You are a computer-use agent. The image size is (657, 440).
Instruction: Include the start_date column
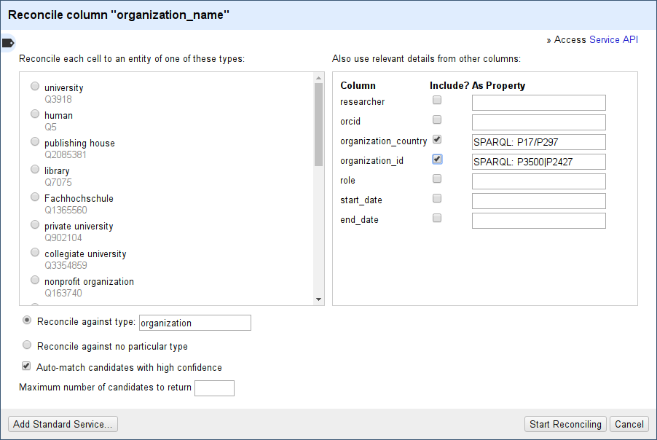[437, 199]
